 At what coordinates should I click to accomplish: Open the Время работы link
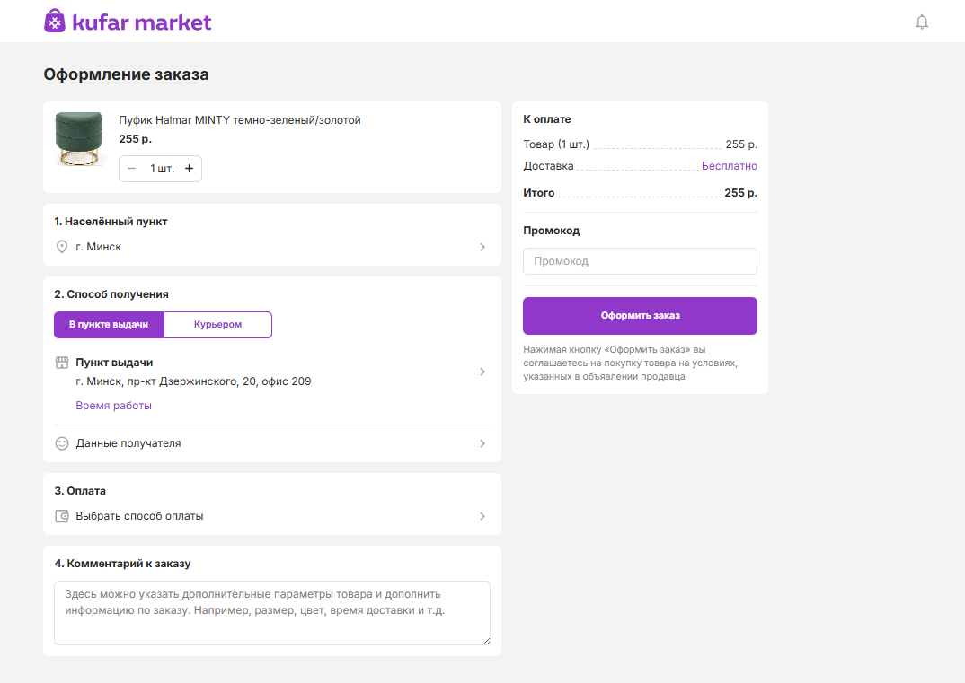pyautogui.click(x=114, y=406)
